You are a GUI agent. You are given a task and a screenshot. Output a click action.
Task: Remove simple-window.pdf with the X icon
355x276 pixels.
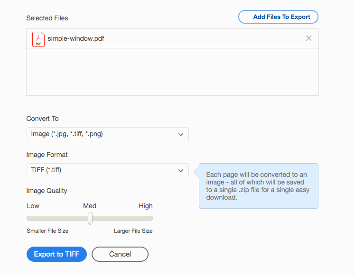tap(308, 38)
